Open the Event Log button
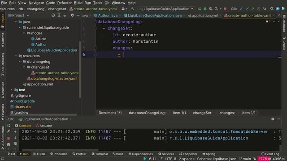287x161 pixels. coord(270,154)
